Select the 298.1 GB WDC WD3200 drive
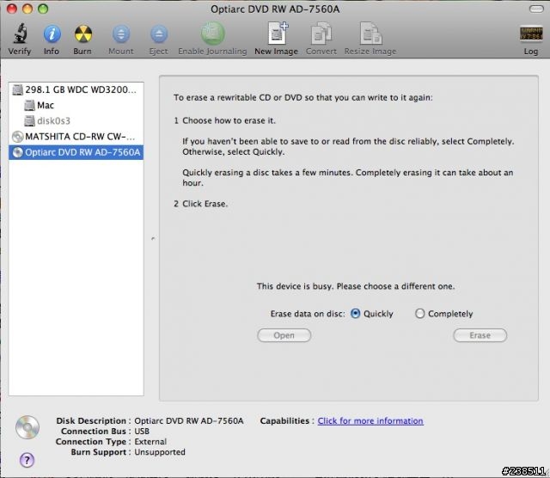Image resolution: width=550 pixels, height=478 pixels. [x=76, y=89]
